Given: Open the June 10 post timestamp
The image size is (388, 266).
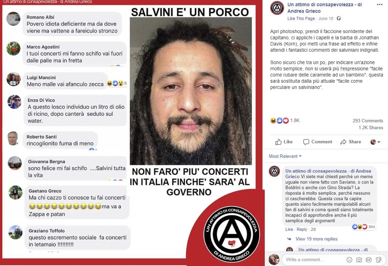Looking at the screenshot, I should [x=326, y=19].
